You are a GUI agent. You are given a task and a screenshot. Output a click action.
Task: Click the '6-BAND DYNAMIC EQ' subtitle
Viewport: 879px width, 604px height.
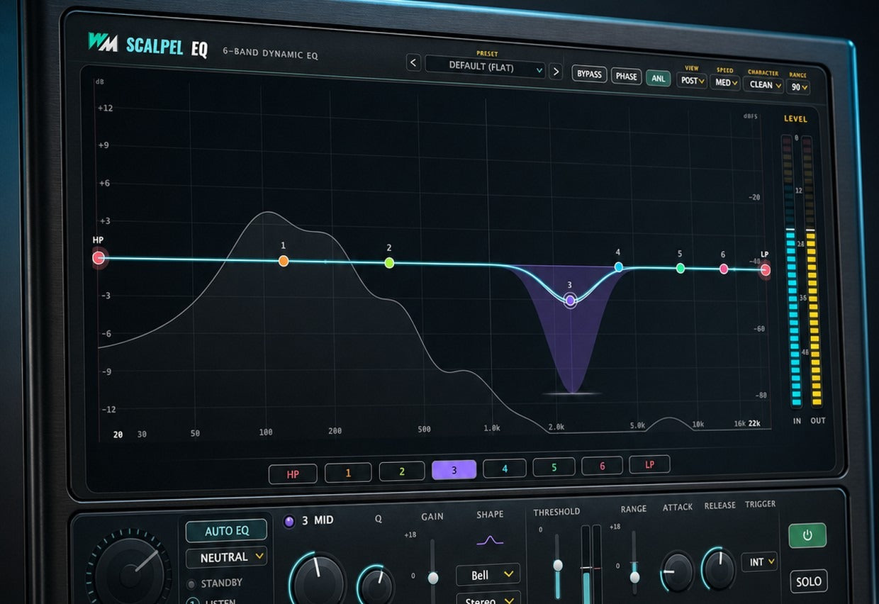point(271,54)
